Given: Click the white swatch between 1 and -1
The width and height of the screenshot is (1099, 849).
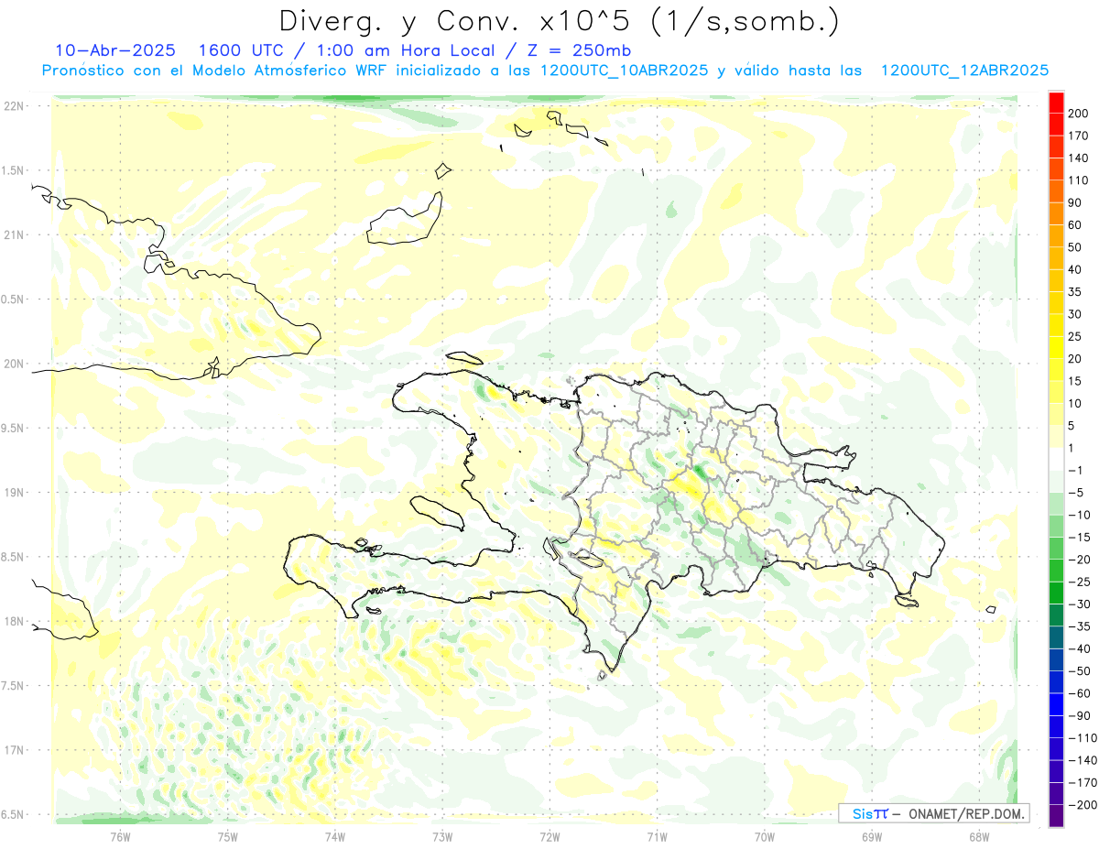Looking at the screenshot, I should (x=1056, y=459).
